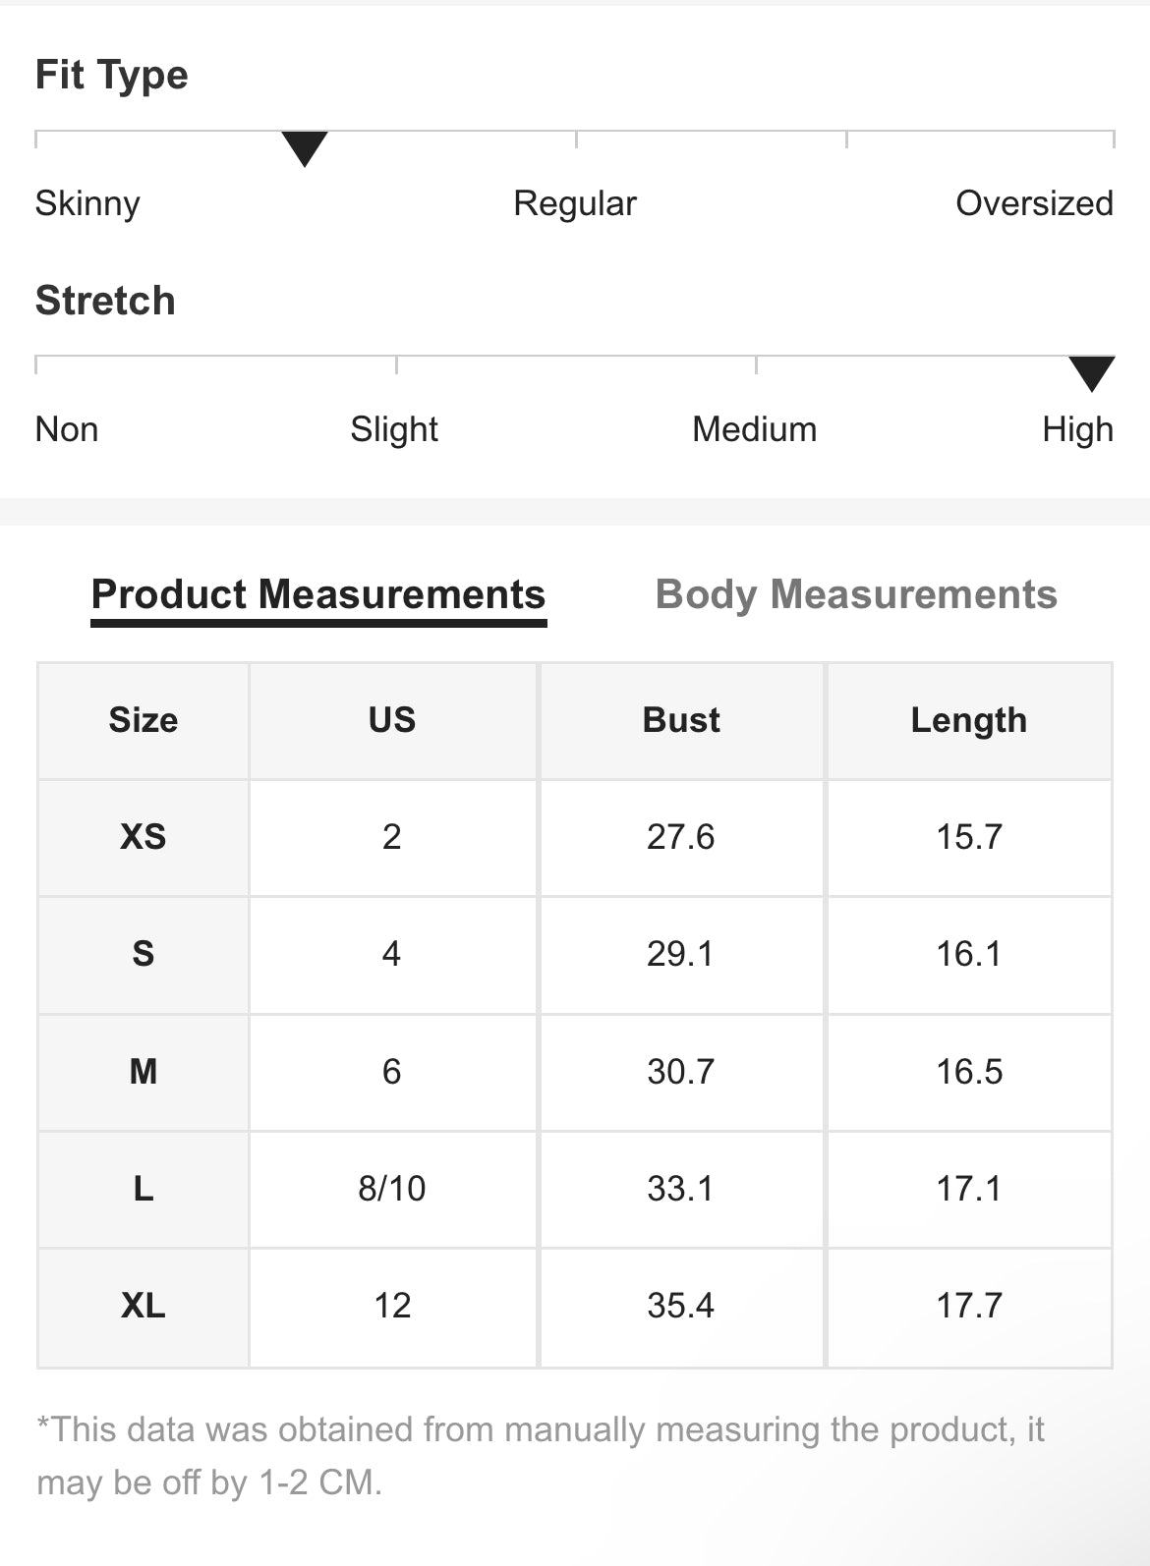Click the US column header

392,720
